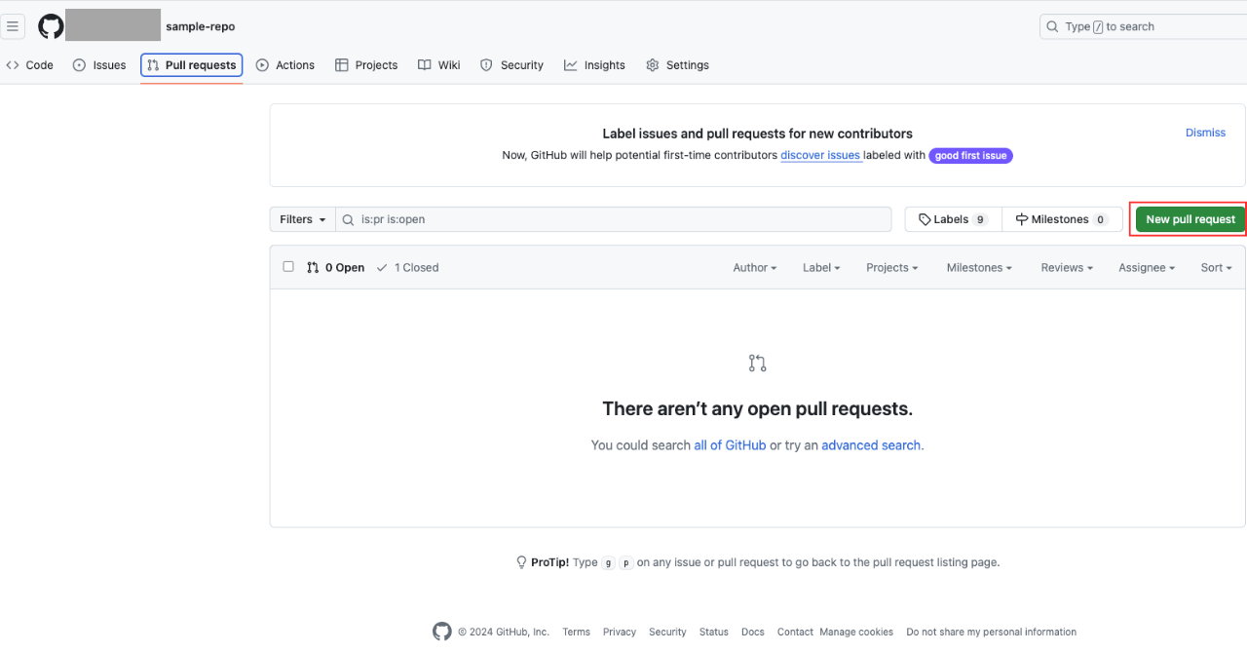This screenshot has width=1247, height=653.
Task: Open the Wiki tab
Action: pos(439,65)
